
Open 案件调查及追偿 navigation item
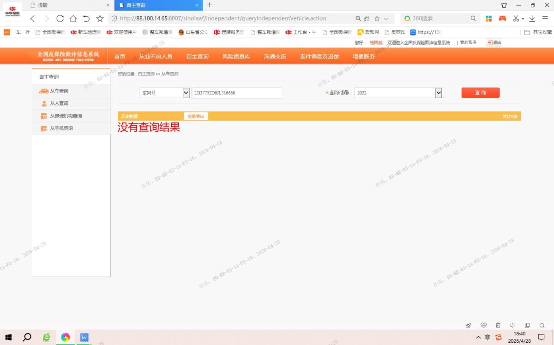pos(319,56)
